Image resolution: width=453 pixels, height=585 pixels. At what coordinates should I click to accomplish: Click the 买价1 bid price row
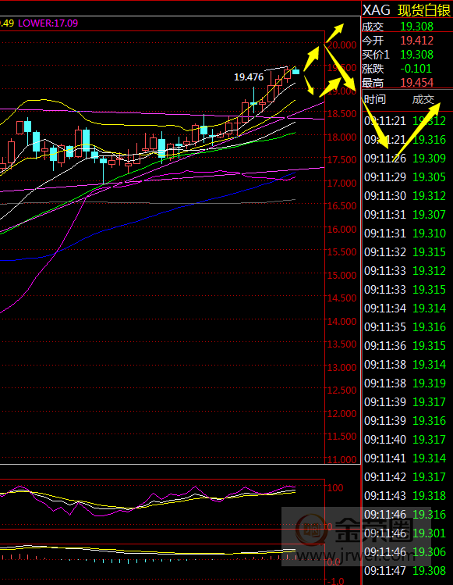(407, 55)
